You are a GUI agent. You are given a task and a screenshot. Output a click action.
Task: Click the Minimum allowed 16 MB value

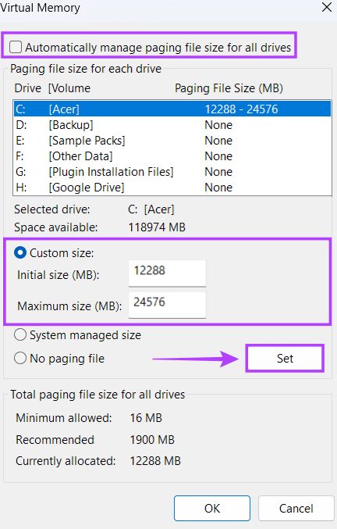tap(146, 418)
